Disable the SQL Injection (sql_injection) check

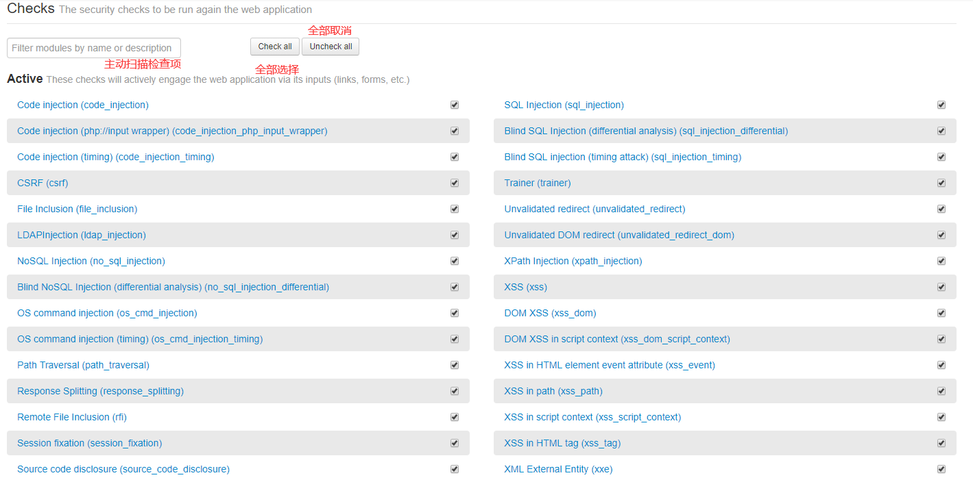[941, 105]
